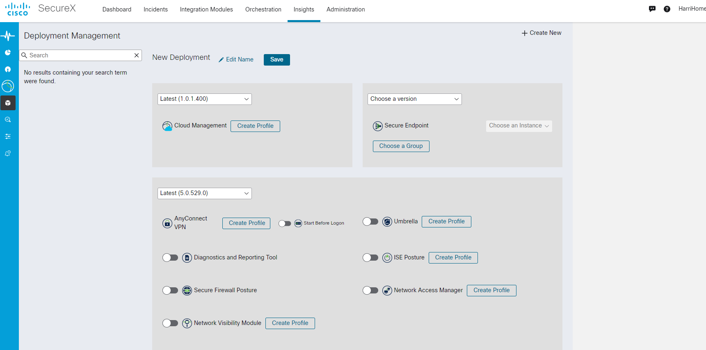Click the pulse activity sidebar icon
The width and height of the screenshot is (706, 350).
tap(8, 36)
